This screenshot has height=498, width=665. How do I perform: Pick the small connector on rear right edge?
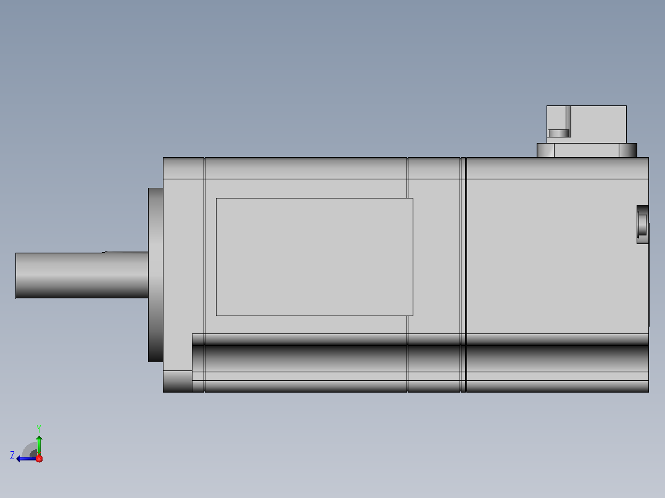[643, 224]
